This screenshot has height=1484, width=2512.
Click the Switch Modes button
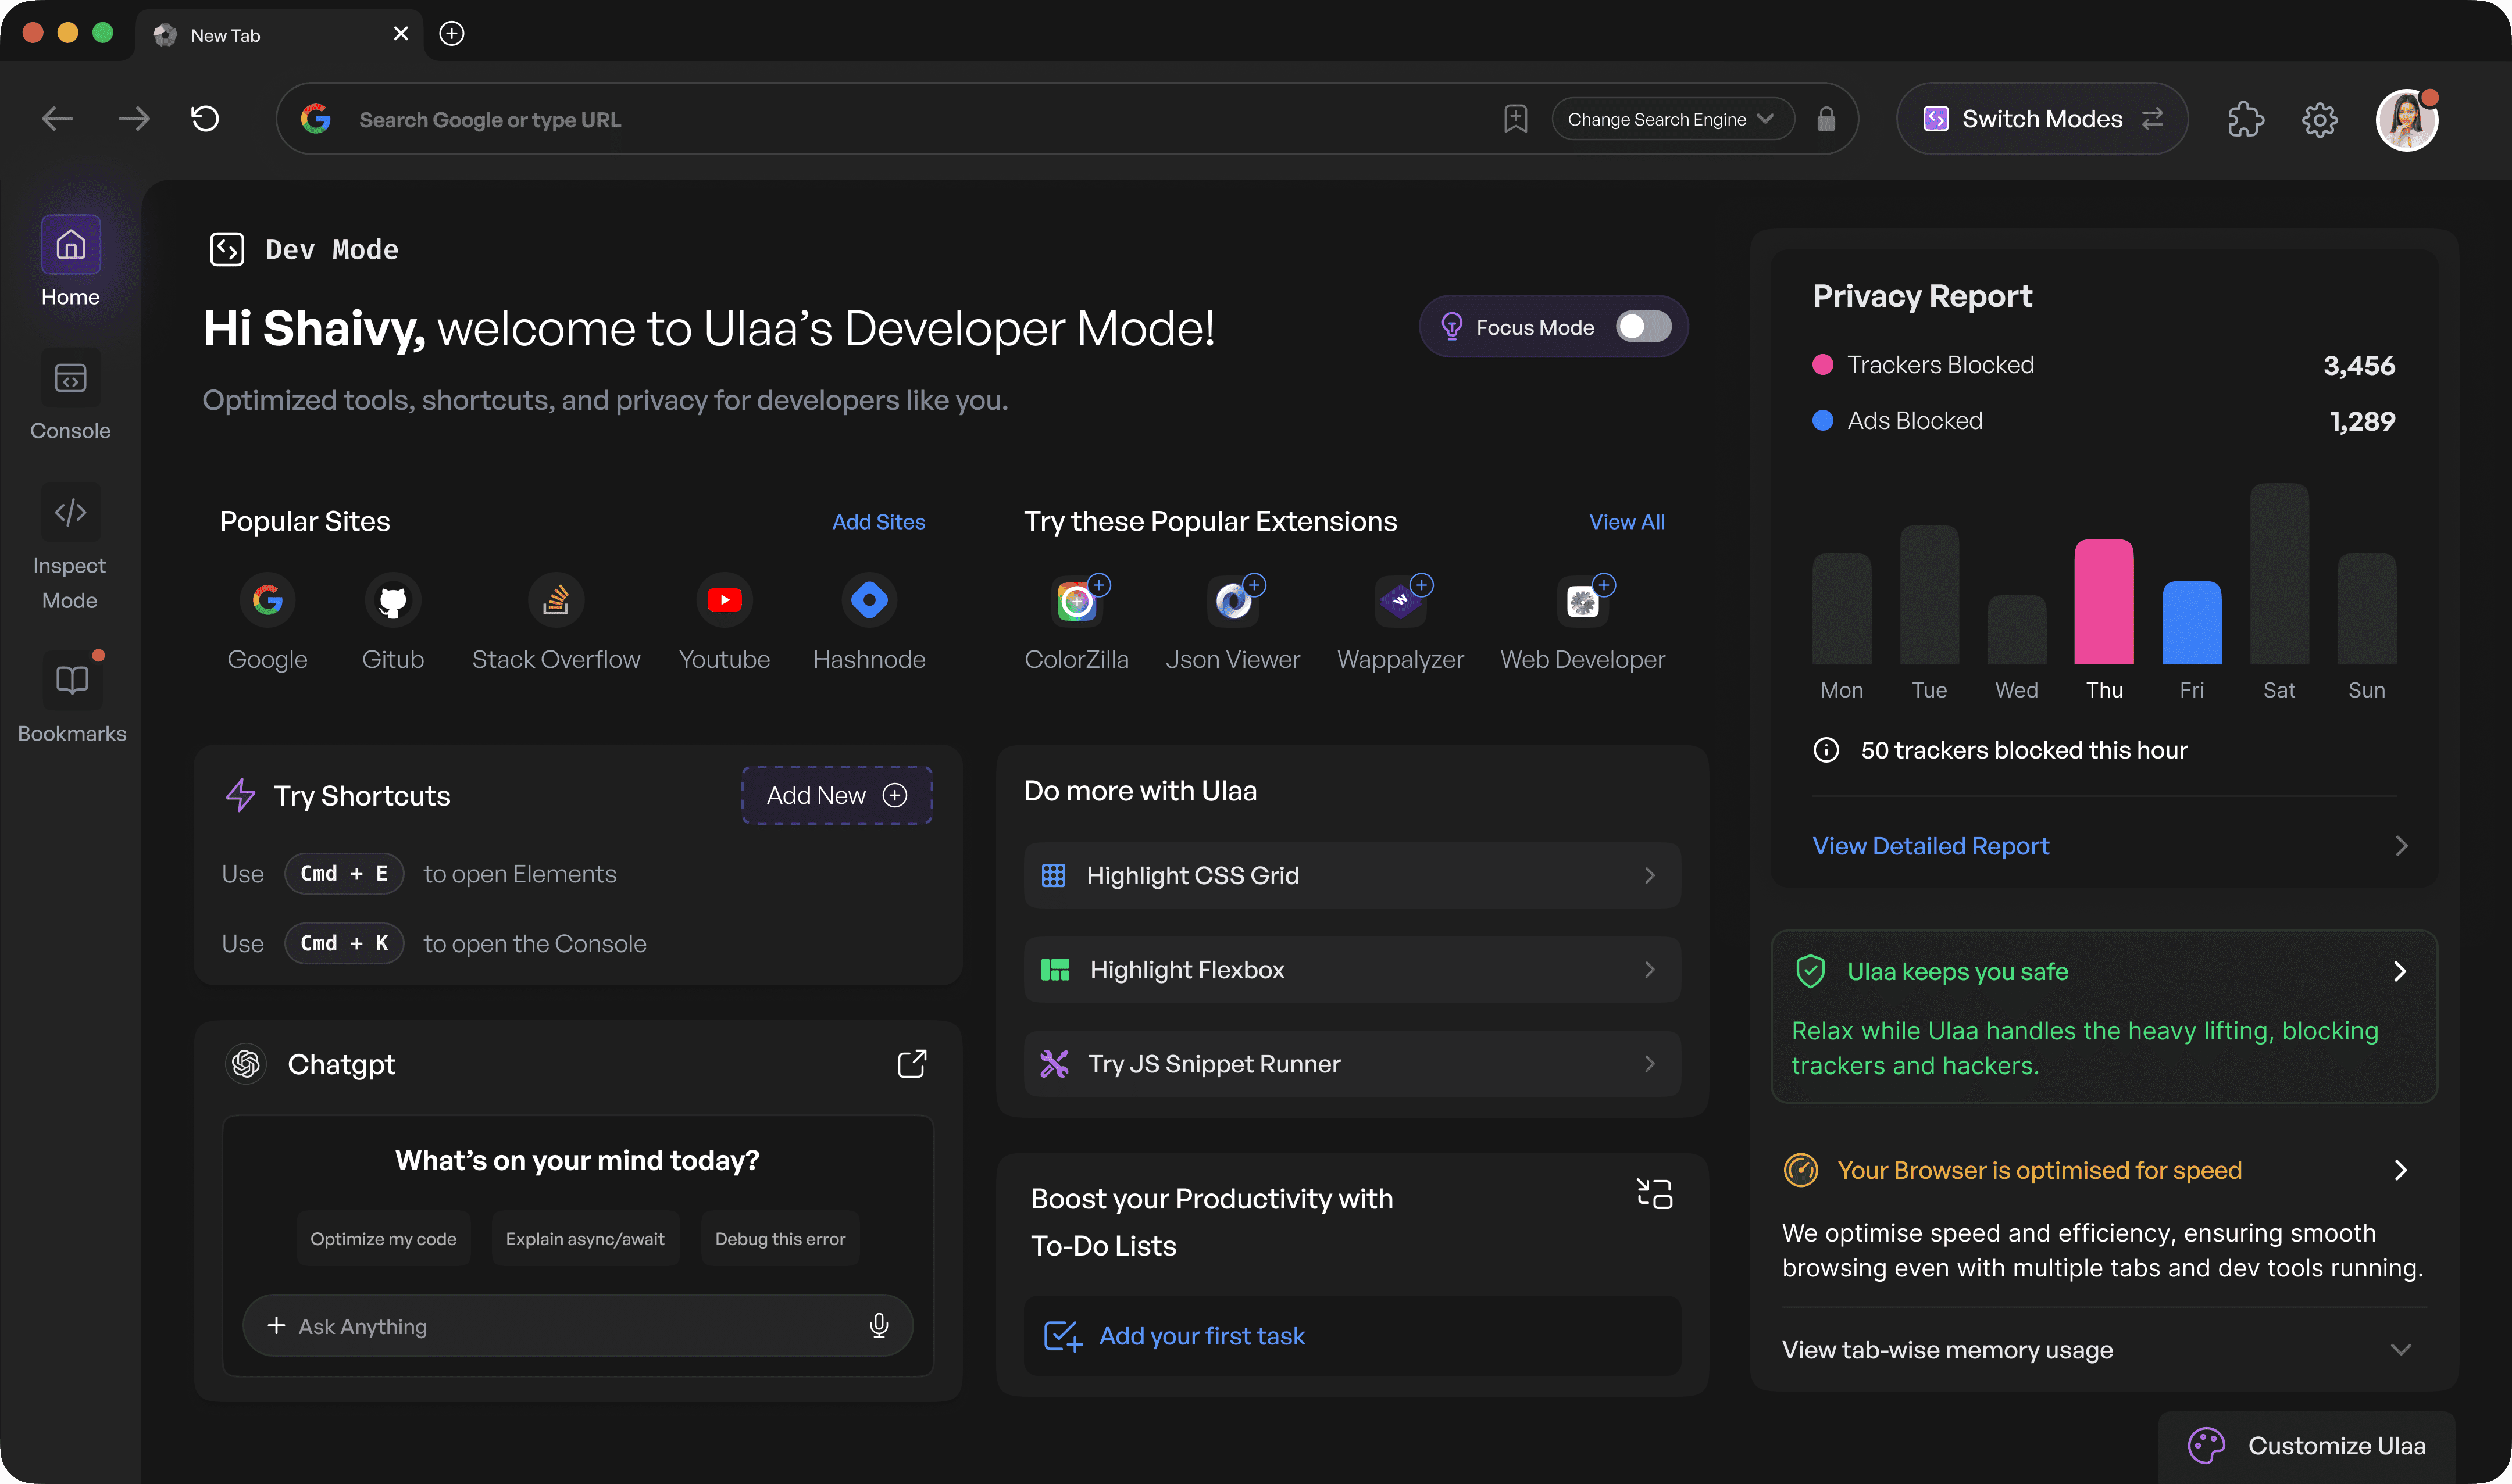tap(2042, 119)
